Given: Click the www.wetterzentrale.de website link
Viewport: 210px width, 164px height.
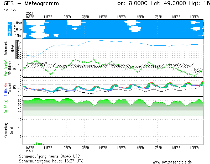Looking at the screenshot, I should [x=172, y=162].
